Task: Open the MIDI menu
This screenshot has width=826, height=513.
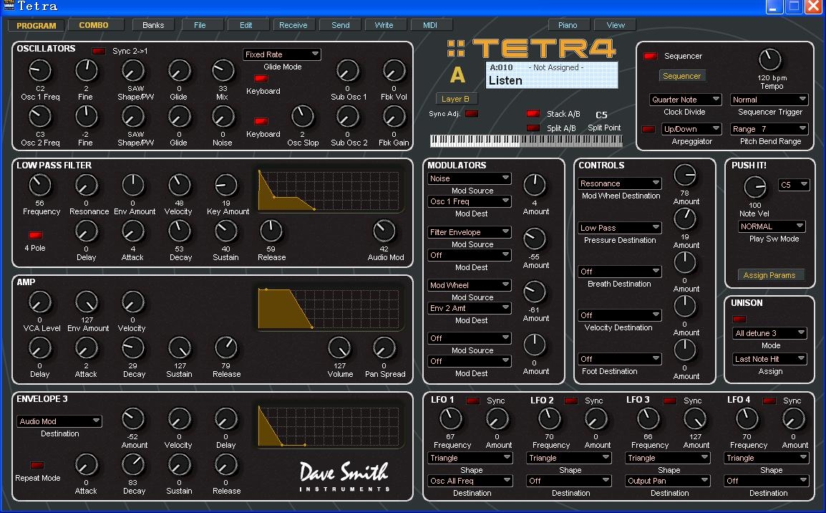Action: (430, 25)
